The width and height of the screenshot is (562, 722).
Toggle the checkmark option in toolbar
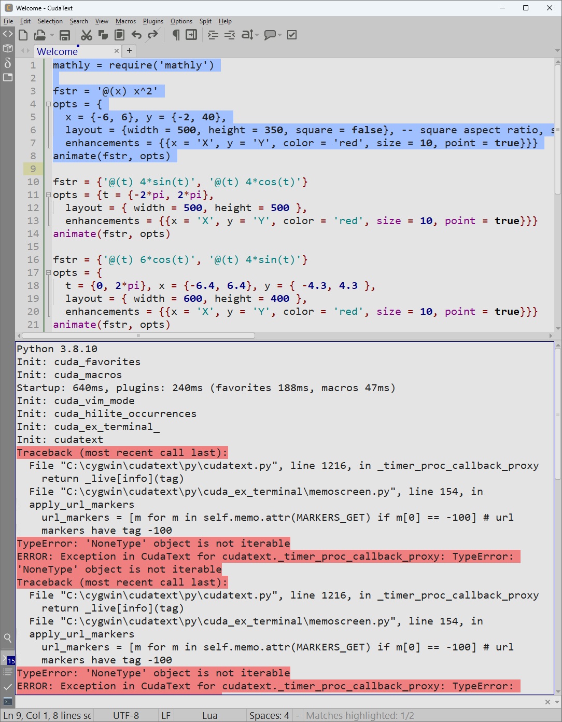pyautogui.click(x=292, y=35)
